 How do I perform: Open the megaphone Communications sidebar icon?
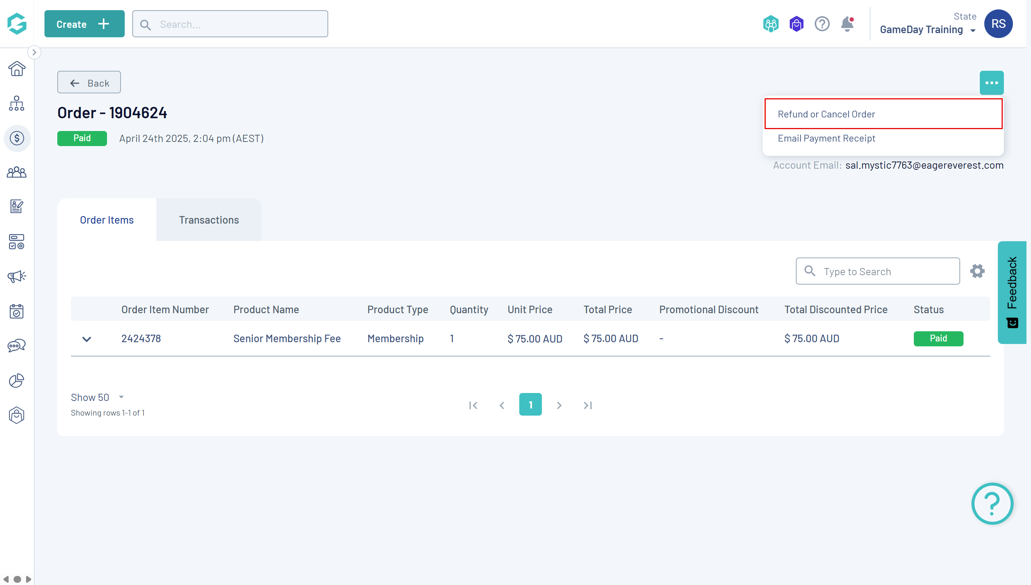[17, 276]
